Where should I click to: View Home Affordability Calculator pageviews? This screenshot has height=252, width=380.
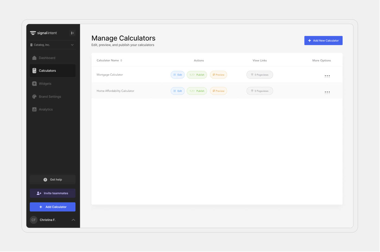point(260,91)
